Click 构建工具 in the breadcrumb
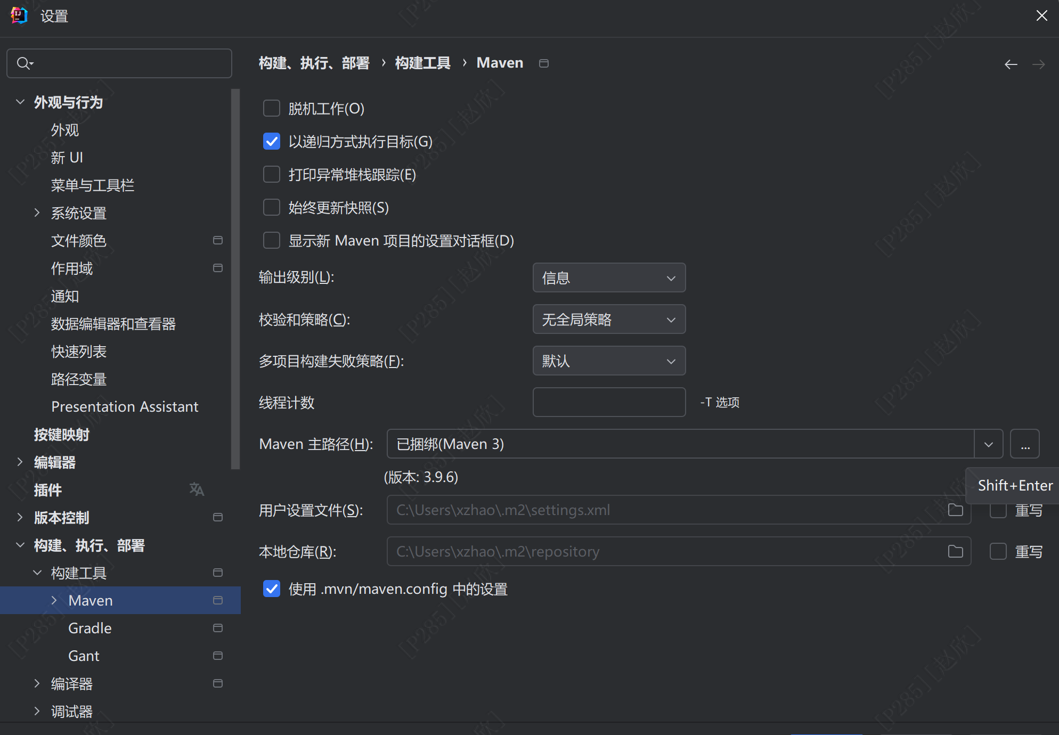The image size is (1059, 735). coord(422,63)
